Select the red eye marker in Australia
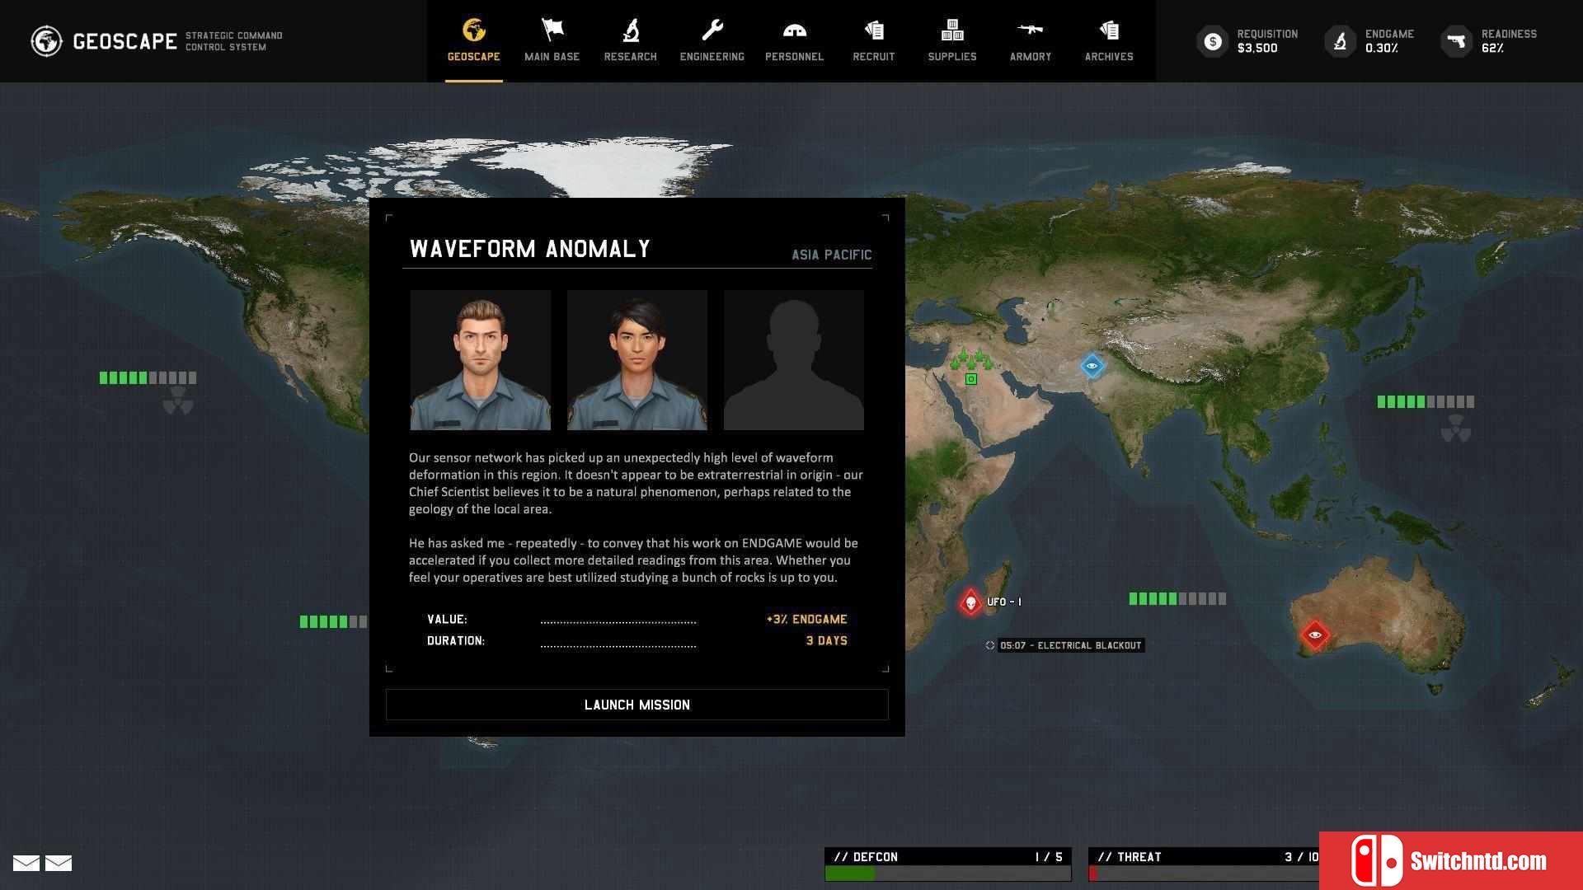1583x890 pixels. coord(1314,635)
